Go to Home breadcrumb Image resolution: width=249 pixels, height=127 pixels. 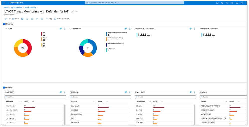6,8
